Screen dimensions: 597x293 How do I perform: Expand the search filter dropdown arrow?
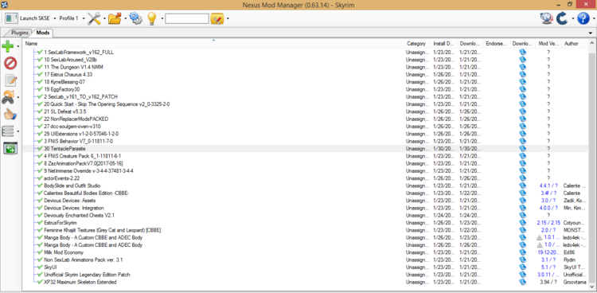[228, 18]
